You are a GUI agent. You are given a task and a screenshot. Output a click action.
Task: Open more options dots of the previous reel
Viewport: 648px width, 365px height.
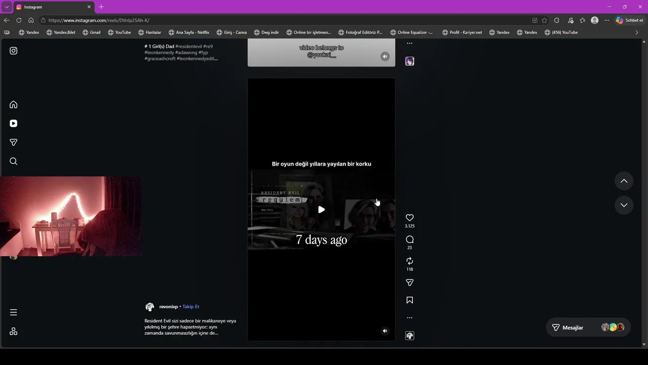[x=410, y=43]
